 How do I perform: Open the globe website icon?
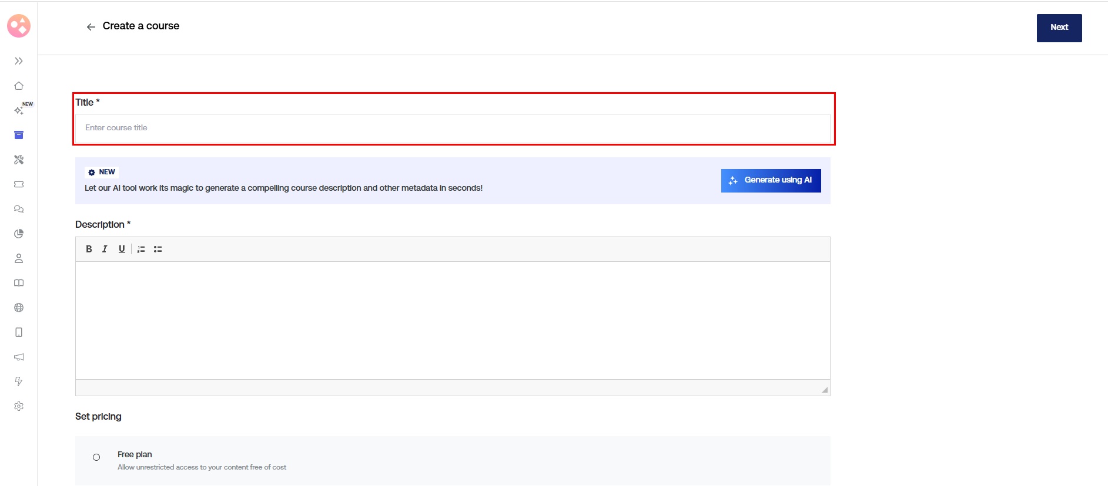point(19,308)
